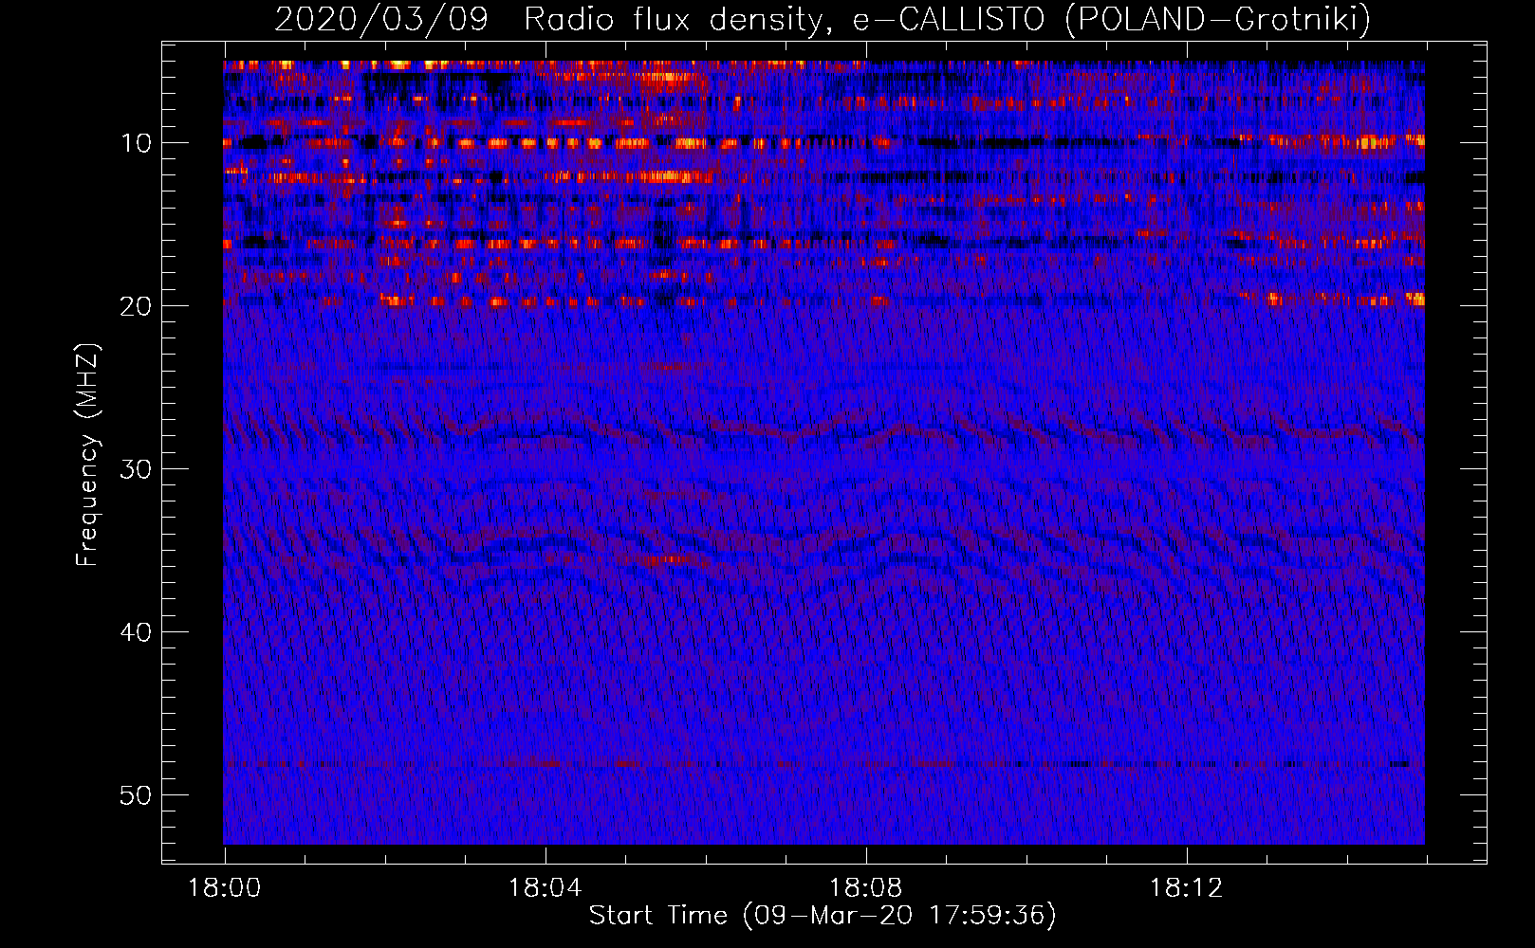Screen dimensions: 1535x948
Task: Click the plot title "Radio flux density, e-CALLISTO (POLAND-Grotniki)"
Action: (947, 19)
